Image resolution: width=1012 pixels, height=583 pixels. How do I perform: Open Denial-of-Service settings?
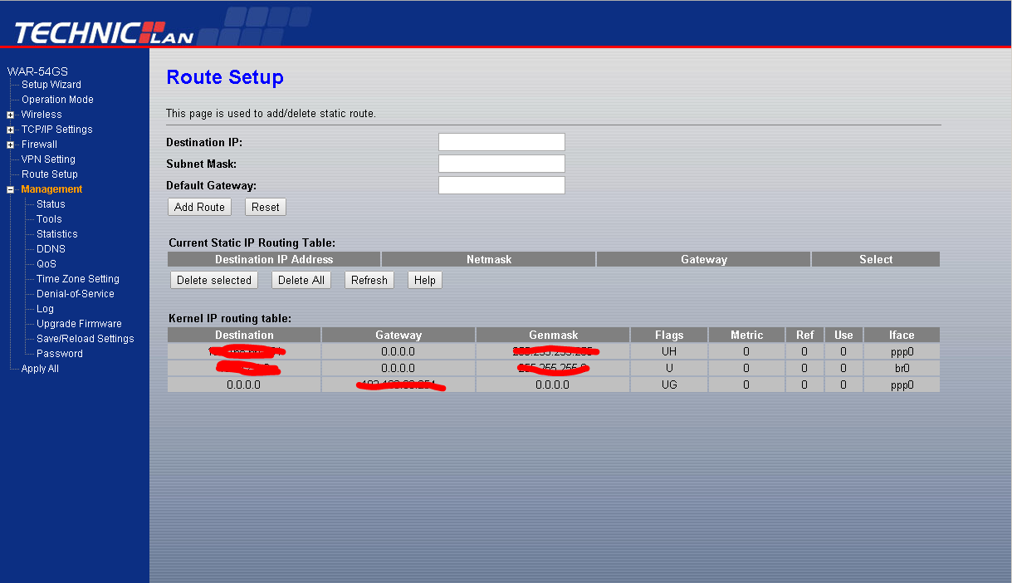(x=76, y=294)
